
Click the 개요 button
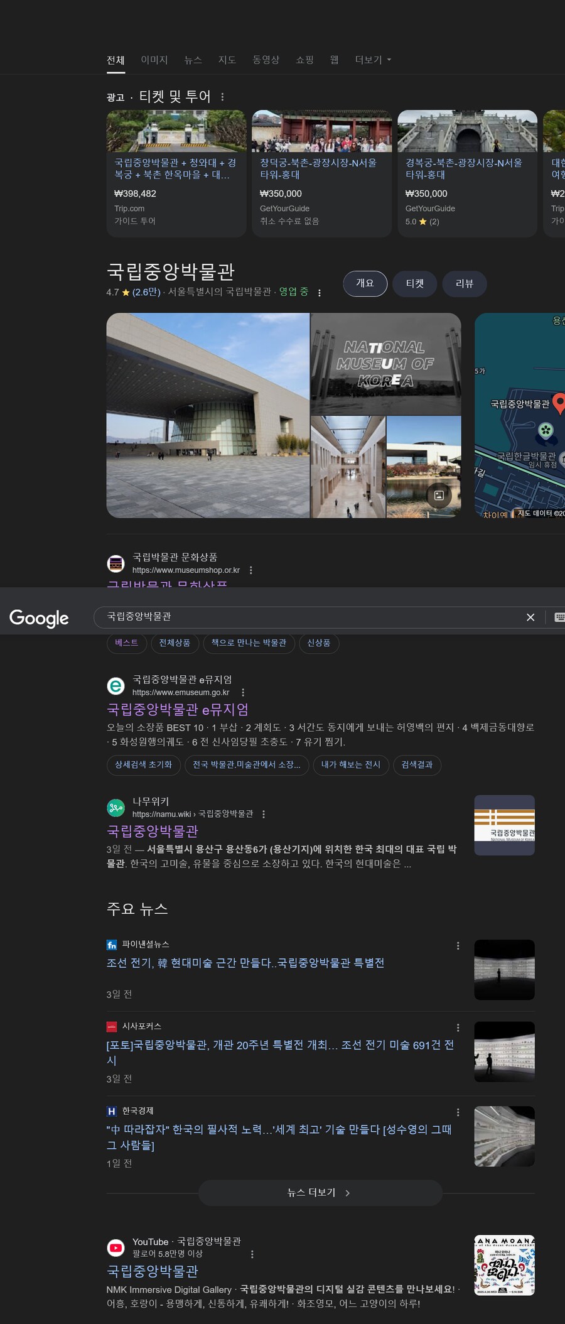tap(365, 283)
